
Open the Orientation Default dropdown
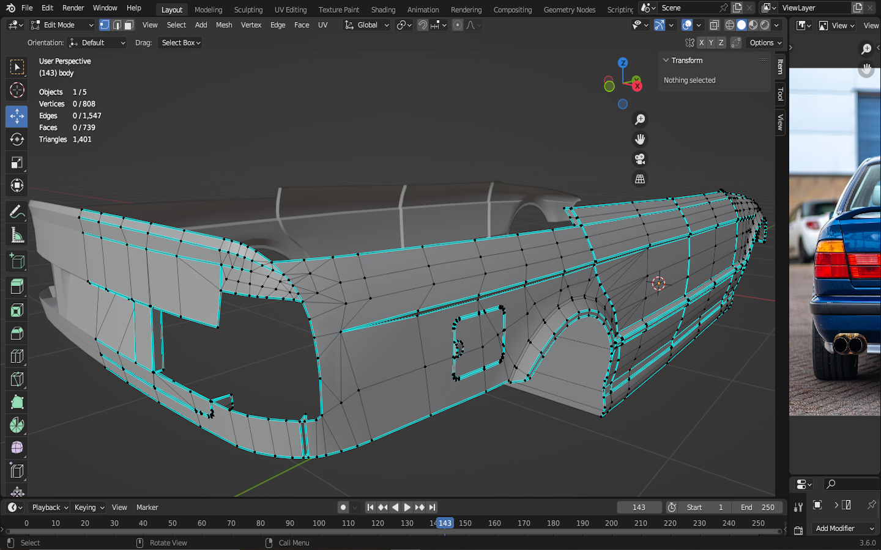(x=97, y=43)
